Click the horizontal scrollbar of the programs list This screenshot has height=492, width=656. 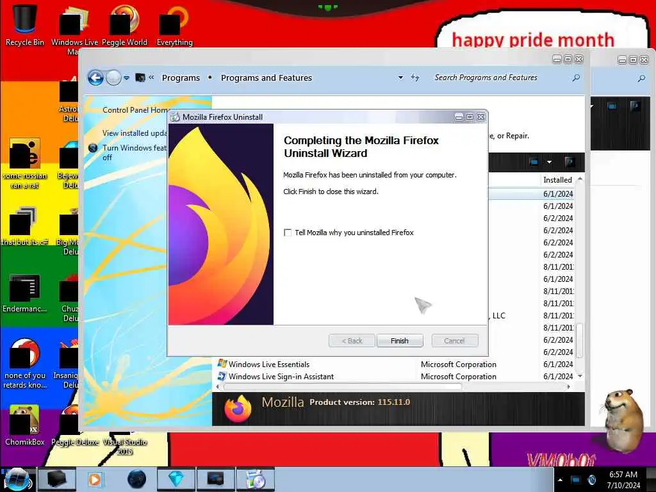coord(343,386)
